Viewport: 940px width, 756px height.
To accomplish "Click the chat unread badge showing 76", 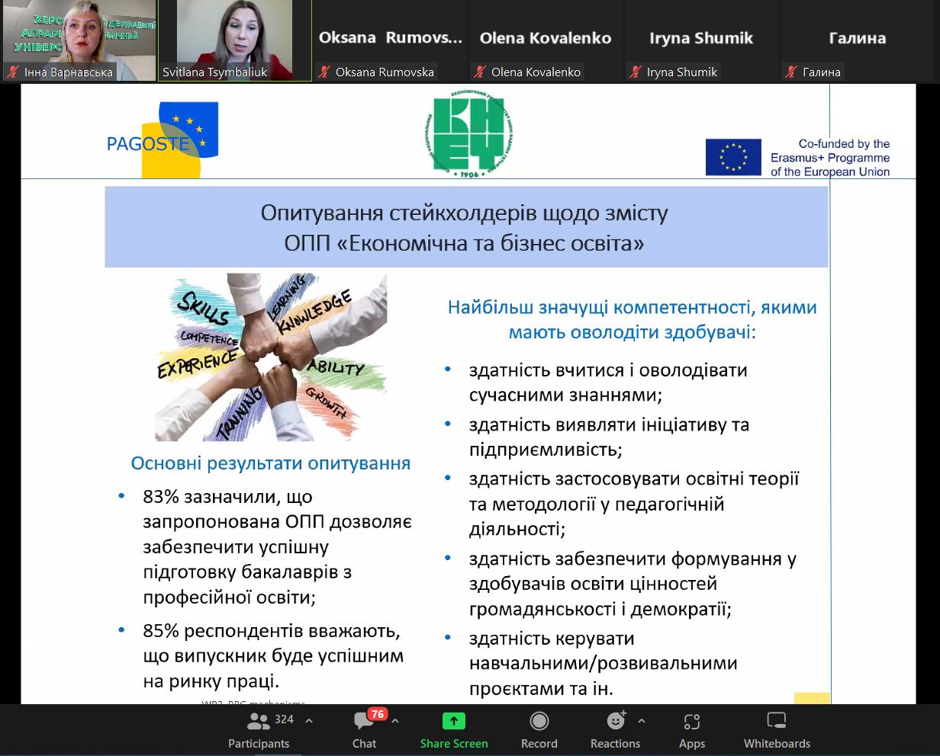I will tap(377, 714).
